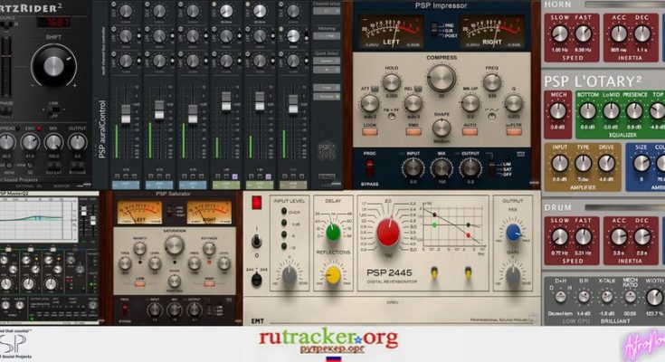Open the rutracker.org link
This screenshot has height=362, width=665.
(x=328, y=339)
